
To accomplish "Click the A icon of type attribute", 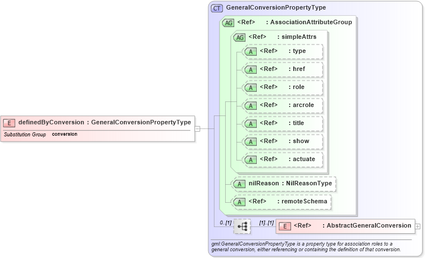I will (250, 52).
